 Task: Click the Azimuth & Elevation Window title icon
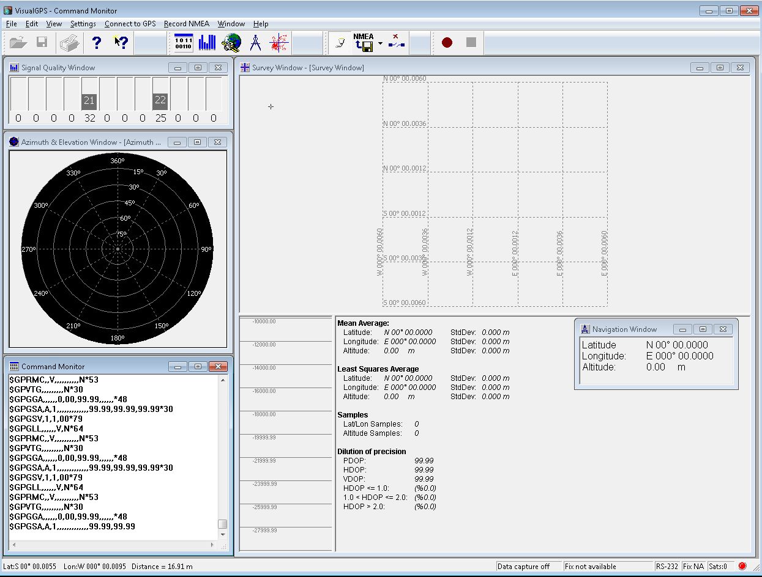point(14,142)
